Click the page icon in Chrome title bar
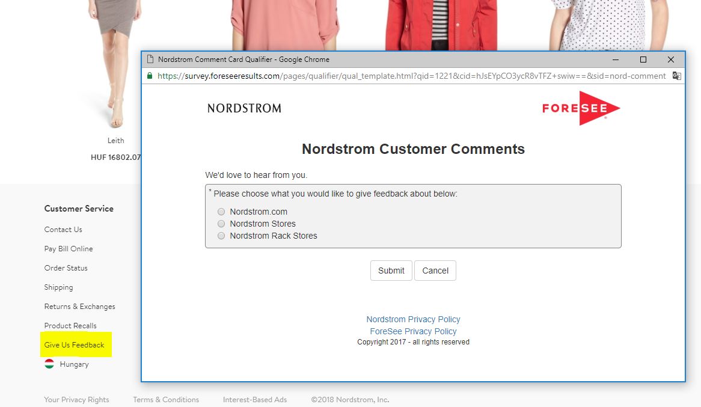The height and width of the screenshot is (407, 701). (x=151, y=59)
